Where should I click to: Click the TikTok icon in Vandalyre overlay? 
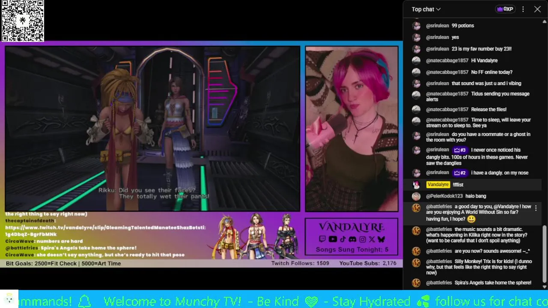click(342, 239)
